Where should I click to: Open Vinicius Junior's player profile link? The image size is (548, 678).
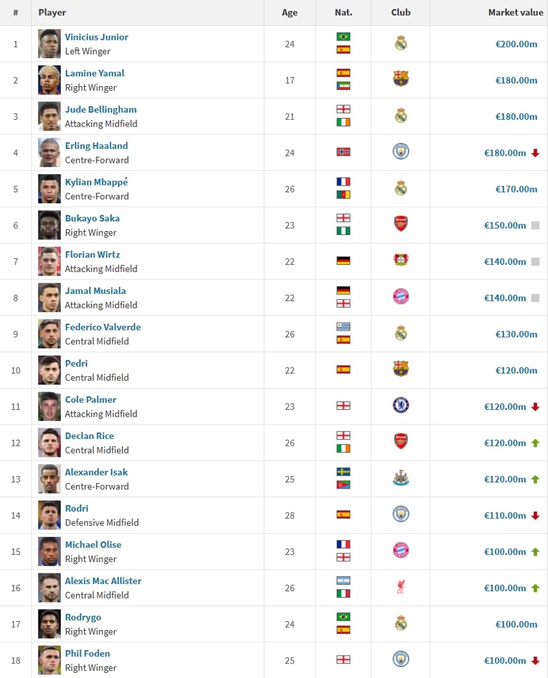pos(97,37)
